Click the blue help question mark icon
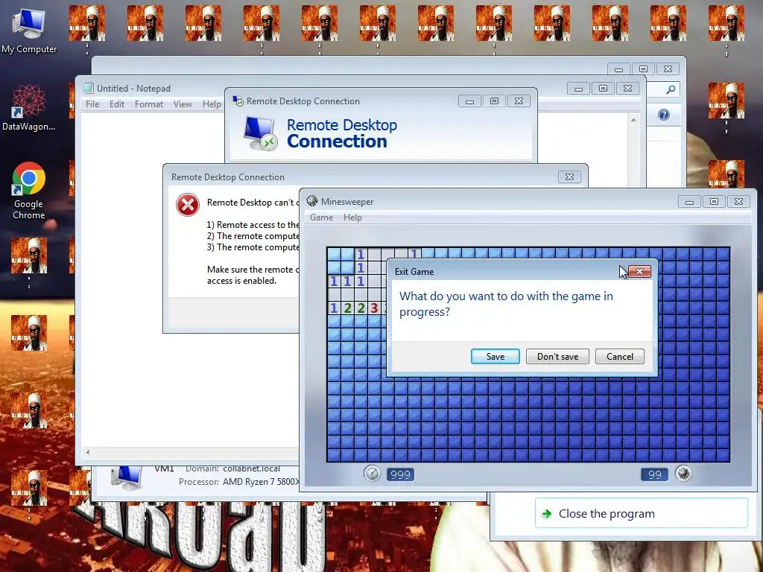The height and width of the screenshot is (572, 763). [x=664, y=115]
